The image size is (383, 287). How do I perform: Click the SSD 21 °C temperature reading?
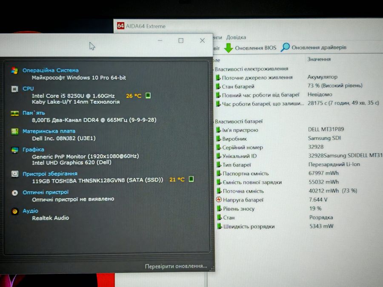(177, 179)
